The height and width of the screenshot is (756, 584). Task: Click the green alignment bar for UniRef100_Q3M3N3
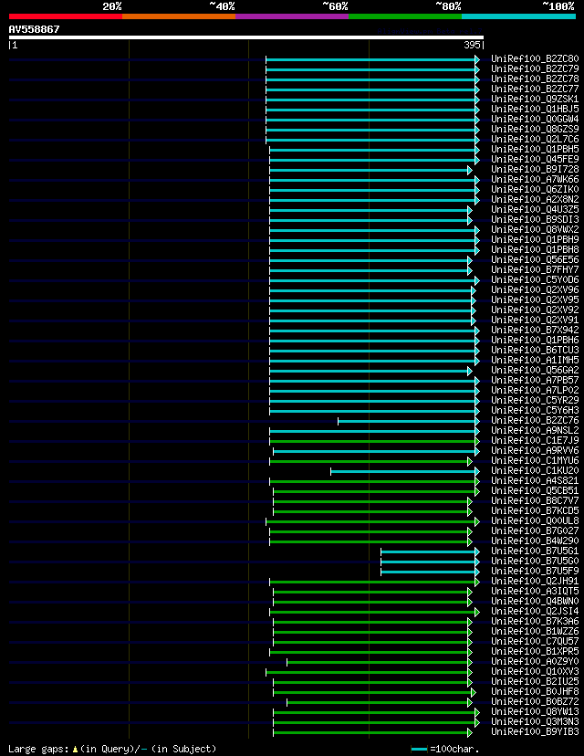coord(374,723)
